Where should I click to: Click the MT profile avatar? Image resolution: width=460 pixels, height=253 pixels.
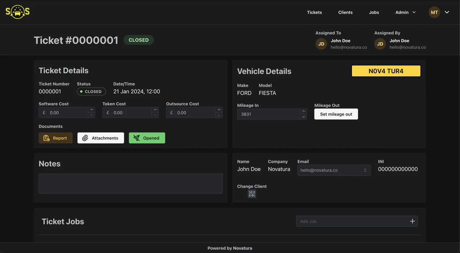point(434,12)
